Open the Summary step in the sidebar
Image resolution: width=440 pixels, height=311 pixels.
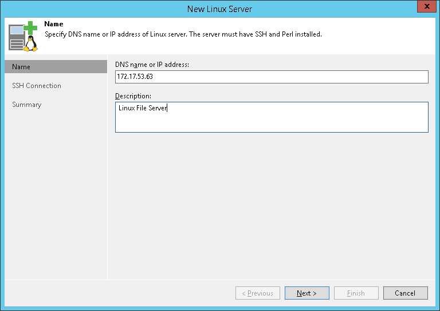coord(27,105)
